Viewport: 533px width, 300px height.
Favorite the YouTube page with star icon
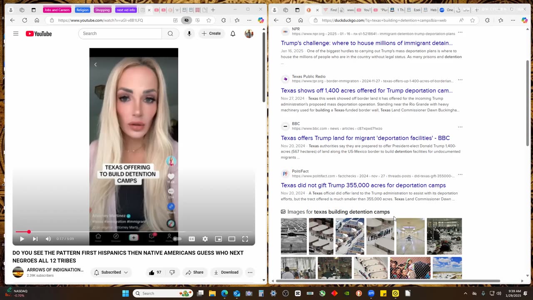coord(209,20)
